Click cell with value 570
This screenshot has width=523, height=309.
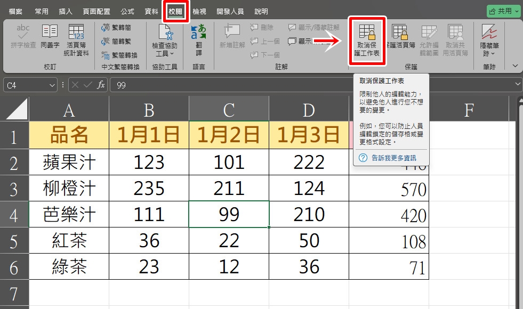pos(389,189)
